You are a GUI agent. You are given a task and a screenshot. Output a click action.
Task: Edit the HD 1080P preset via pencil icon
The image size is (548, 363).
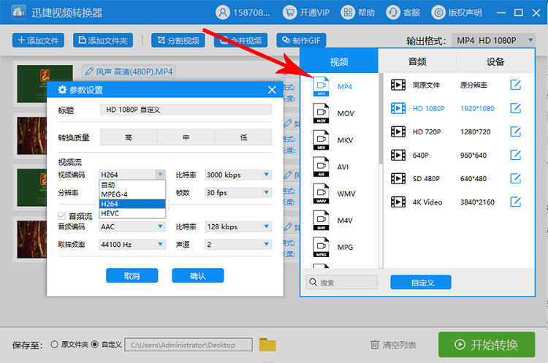(x=516, y=108)
